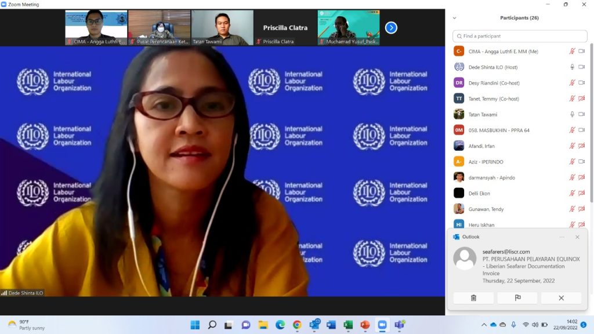
Task: Click camera-off icon for Gunawan, Tendy
Action: pyautogui.click(x=581, y=209)
